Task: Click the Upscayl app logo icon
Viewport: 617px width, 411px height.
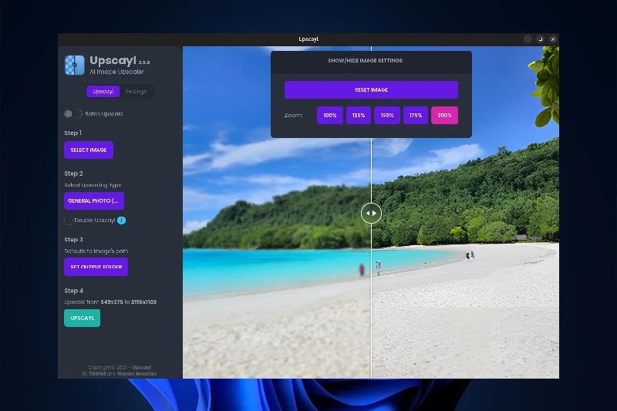Action: pos(74,65)
